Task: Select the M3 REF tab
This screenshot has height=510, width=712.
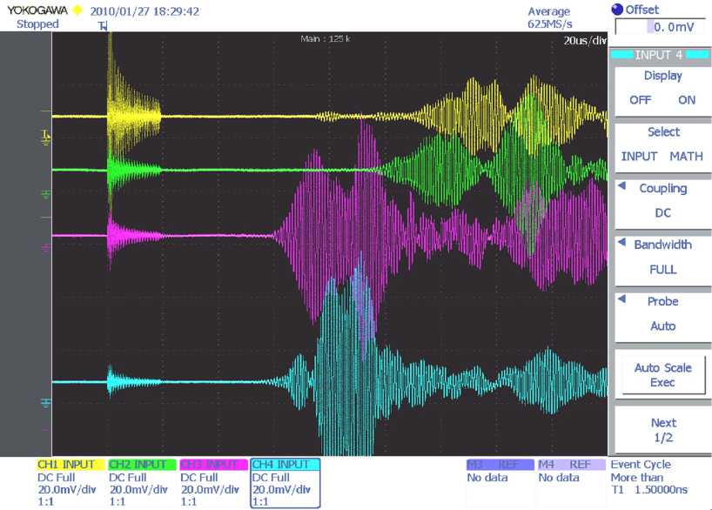Action: (x=500, y=465)
